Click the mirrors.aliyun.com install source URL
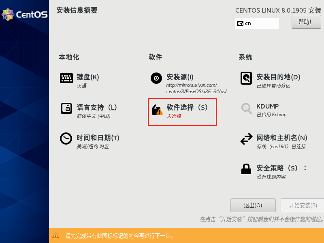This screenshot has width=324, height=243. coord(196,88)
